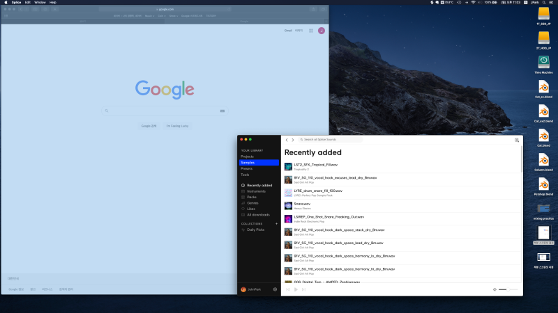Adjust the Splice volume slider

tap(508, 289)
